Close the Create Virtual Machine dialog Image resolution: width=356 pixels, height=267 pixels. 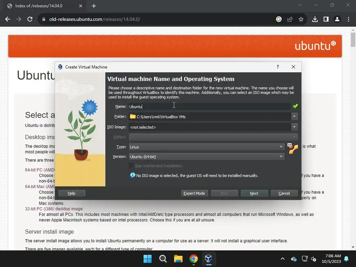coord(293,67)
